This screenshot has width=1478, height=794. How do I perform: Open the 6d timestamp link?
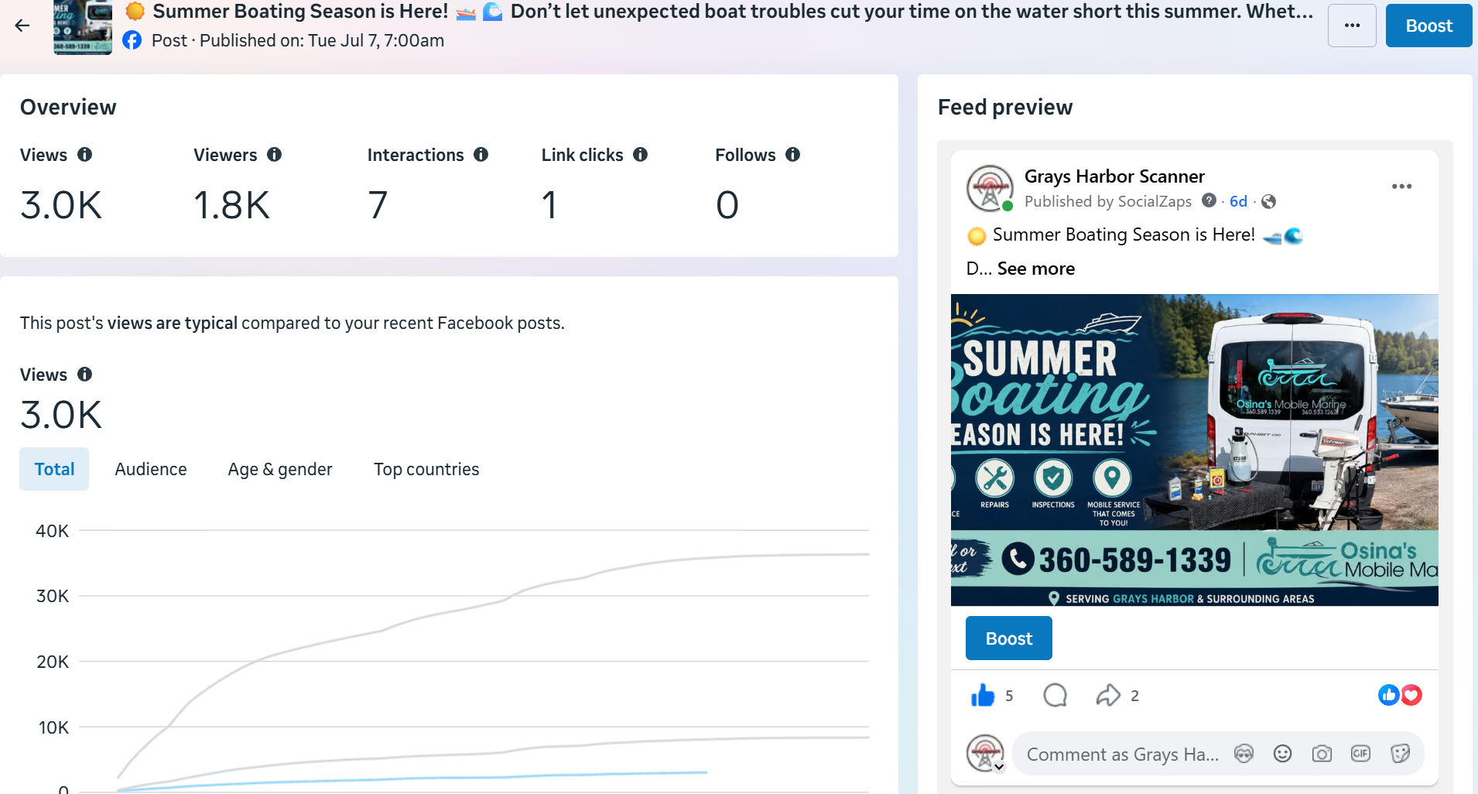click(1238, 201)
